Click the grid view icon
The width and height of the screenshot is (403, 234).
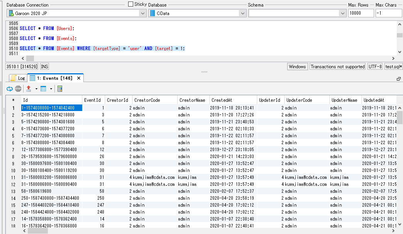(x=43, y=89)
